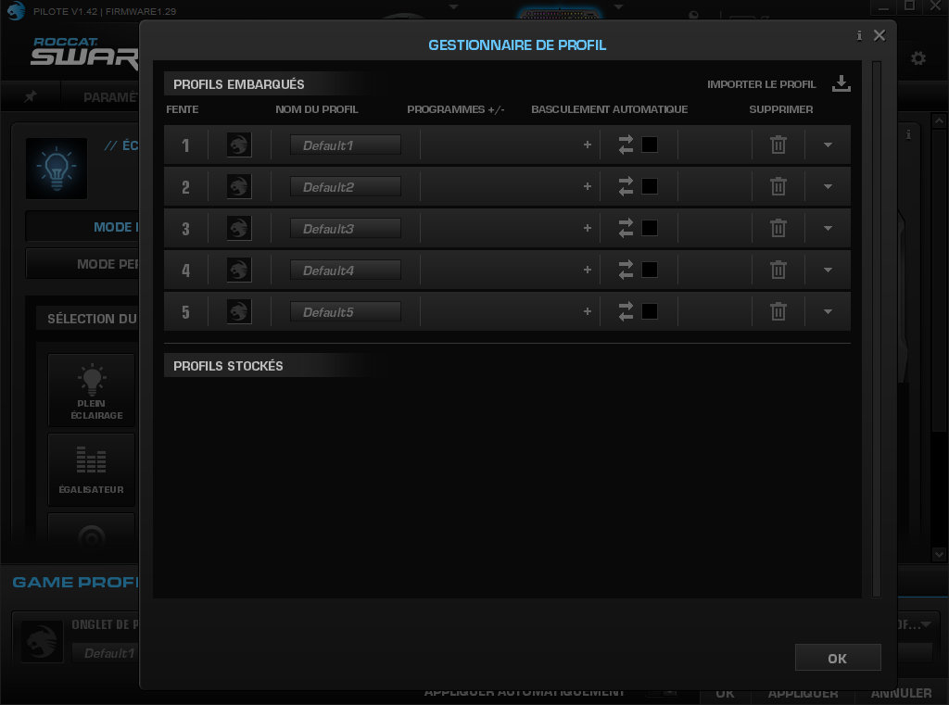
Task: Delete profile Default5 with trash icon
Action: [778, 311]
